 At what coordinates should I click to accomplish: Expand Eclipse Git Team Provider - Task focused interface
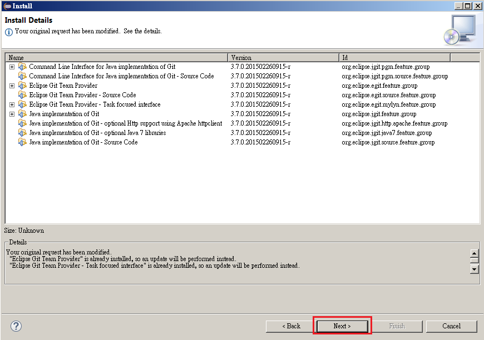pyautogui.click(x=12, y=105)
